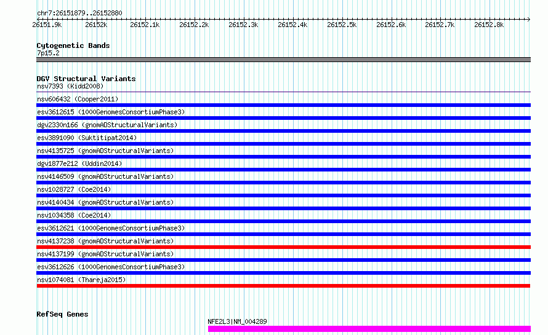Select nsv1028727 (Coe2014) label
The image size is (548, 335).
click(x=74, y=189)
